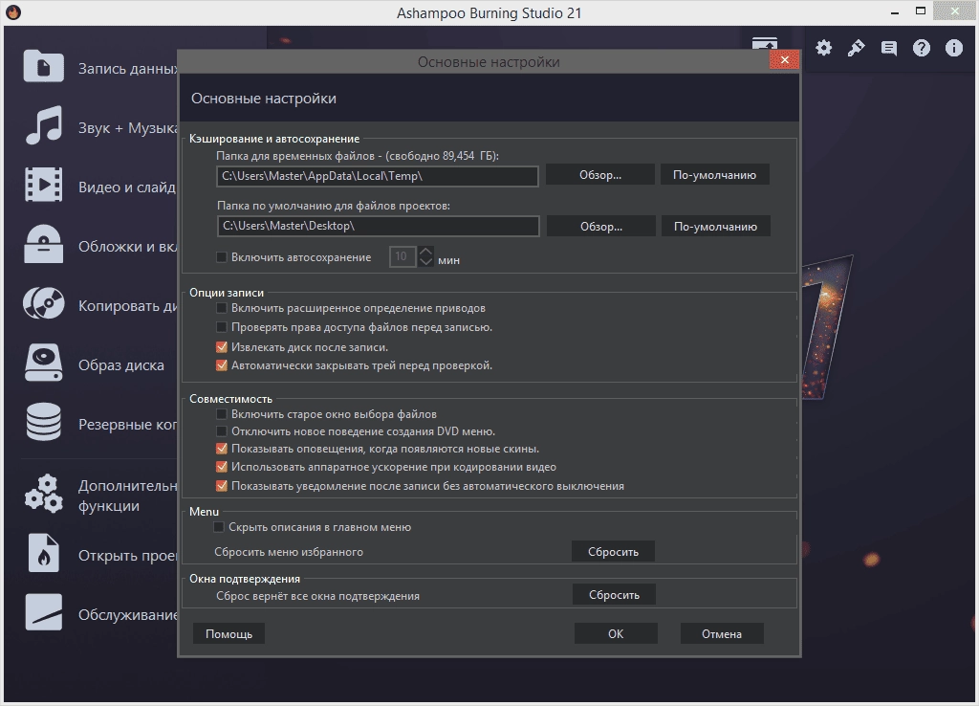
Task: Check Скрыть описания в главном меню
Action: point(219,527)
